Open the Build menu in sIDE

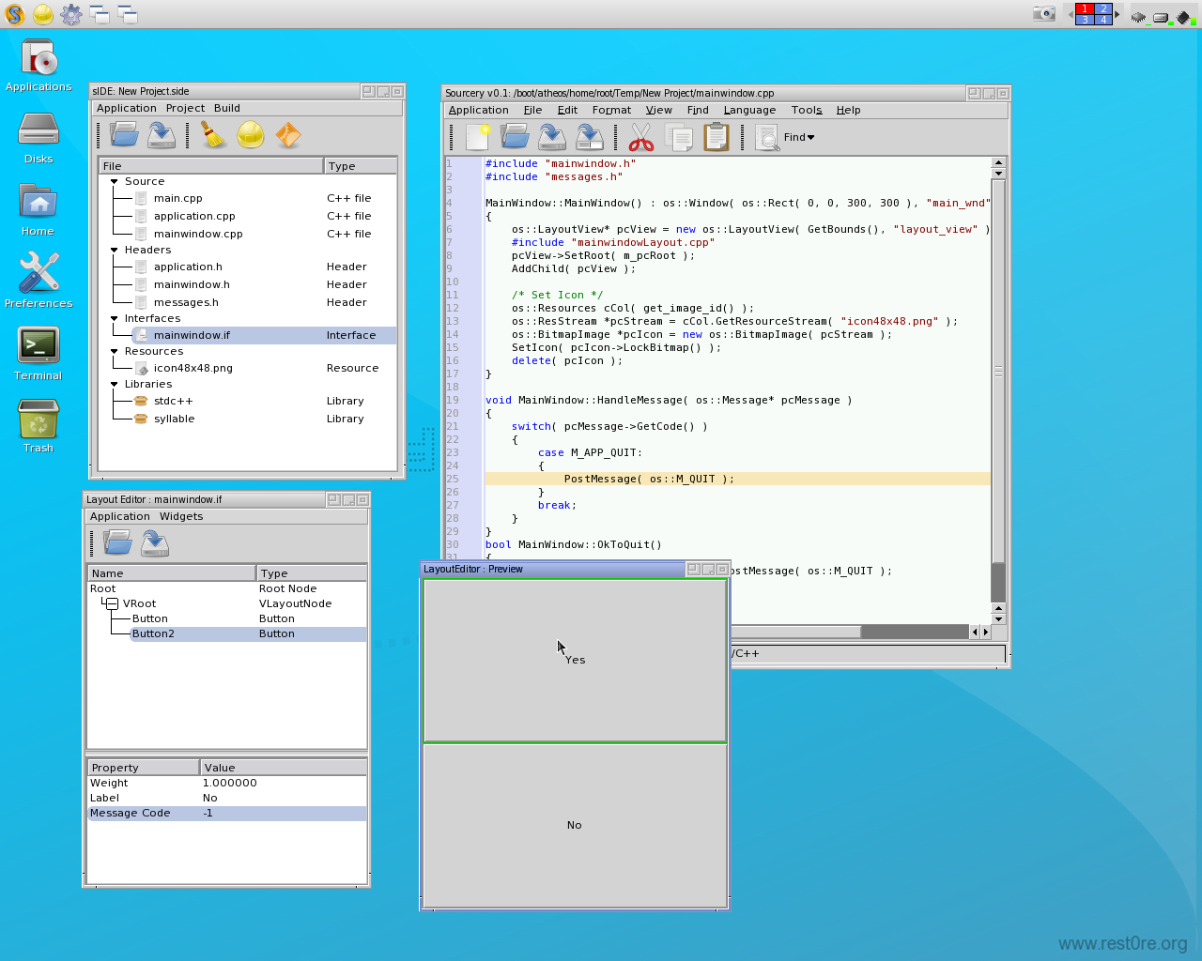pyautogui.click(x=227, y=108)
